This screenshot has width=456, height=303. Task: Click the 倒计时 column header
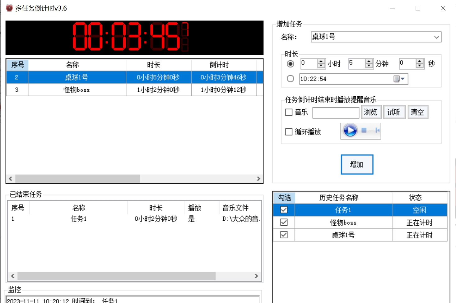click(224, 65)
